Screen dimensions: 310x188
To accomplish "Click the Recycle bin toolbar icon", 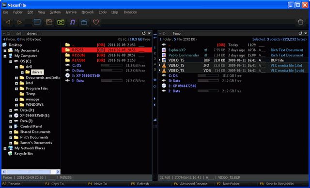I will 301,22.
